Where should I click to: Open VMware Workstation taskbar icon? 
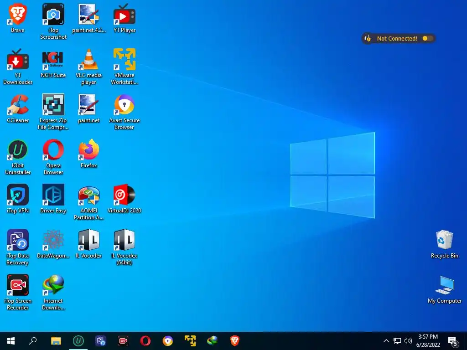click(190, 341)
